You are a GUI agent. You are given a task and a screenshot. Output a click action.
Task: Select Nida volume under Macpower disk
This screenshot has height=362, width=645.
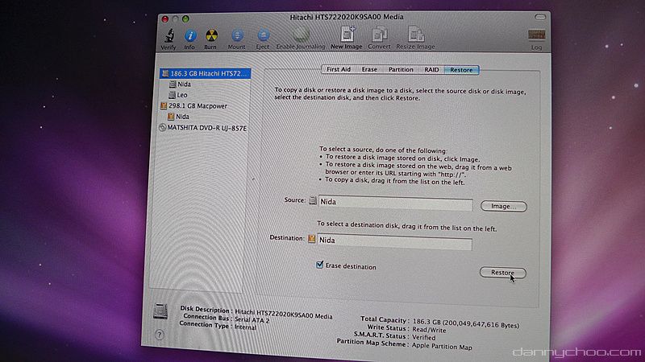178,117
